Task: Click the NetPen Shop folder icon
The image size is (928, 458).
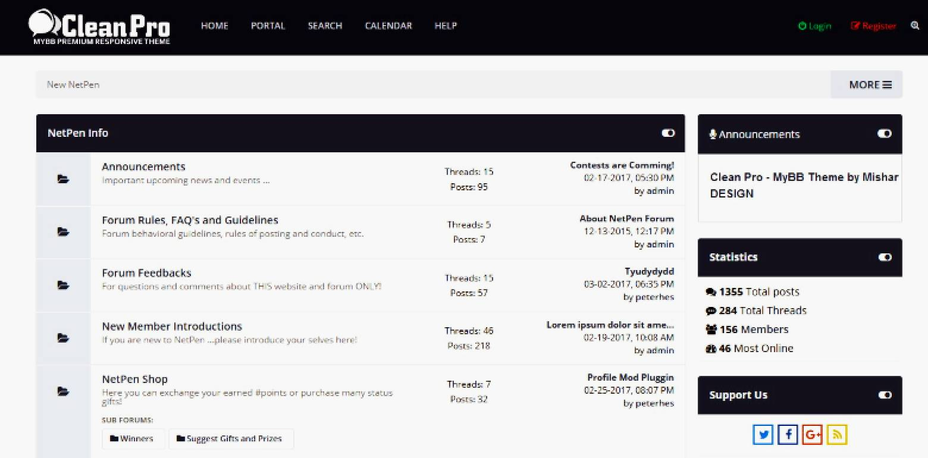Action: click(63, 391)
